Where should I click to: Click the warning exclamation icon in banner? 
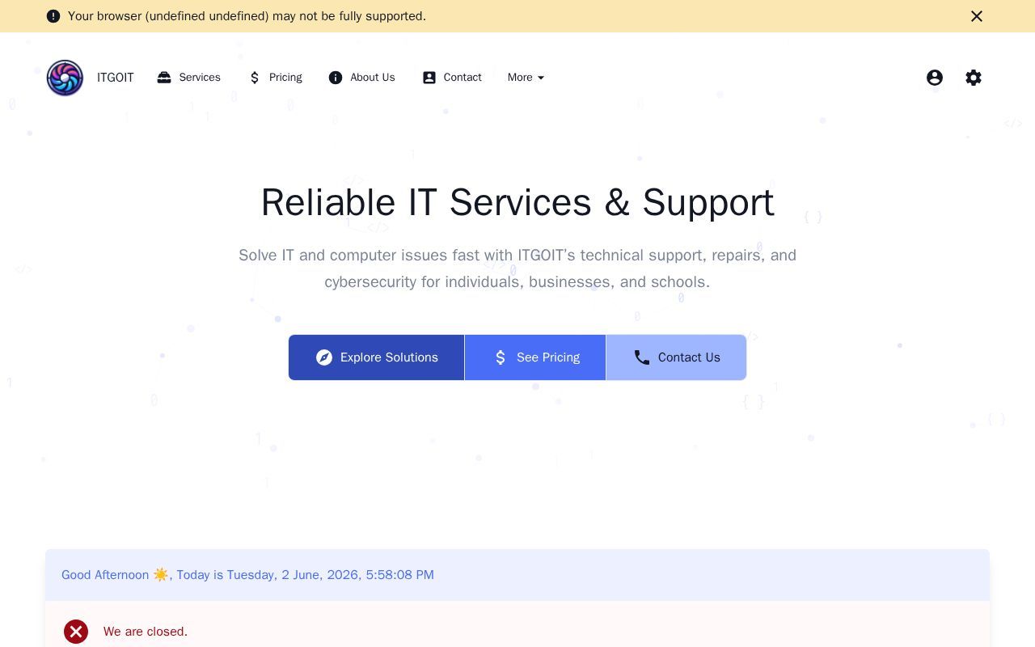(53, 16)
